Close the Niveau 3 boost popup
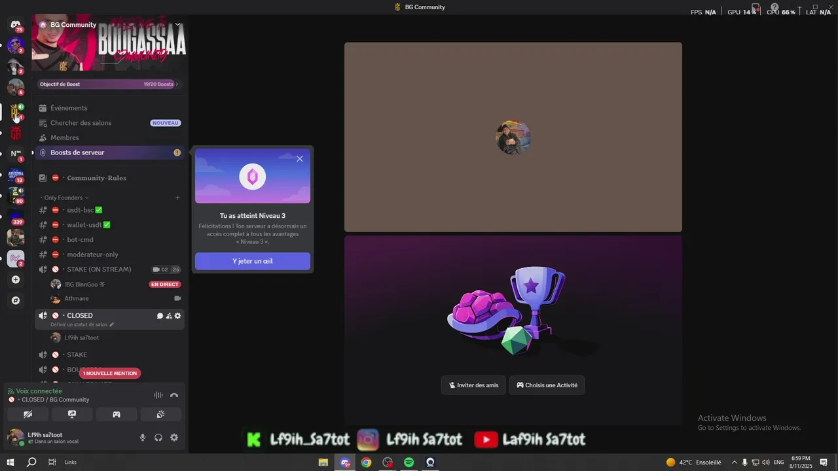838x471 pixels. [x=300, y=159]
